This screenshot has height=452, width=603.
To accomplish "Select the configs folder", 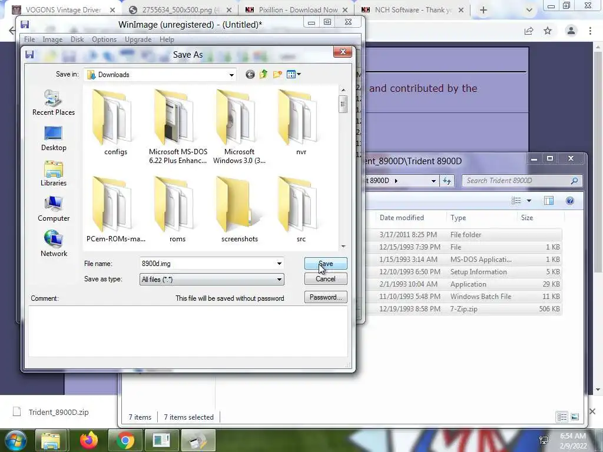I will tap(115, 122).
